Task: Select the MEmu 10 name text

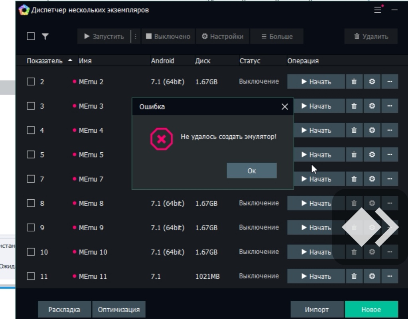Action: (x=93, y=252)
